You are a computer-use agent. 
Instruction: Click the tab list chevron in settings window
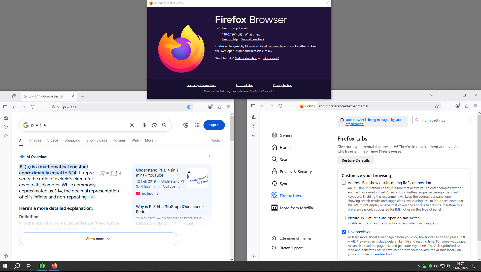point(432,95)
